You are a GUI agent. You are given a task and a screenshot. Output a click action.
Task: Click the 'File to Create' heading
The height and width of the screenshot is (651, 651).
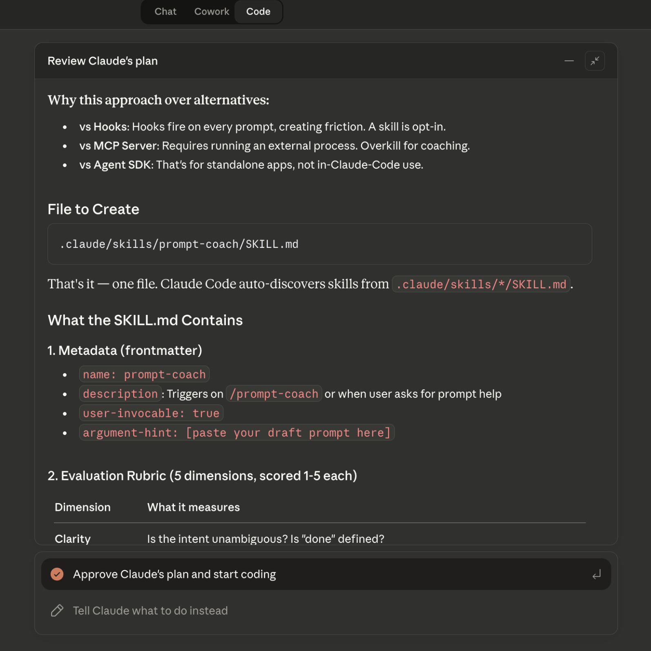[94, 209]
